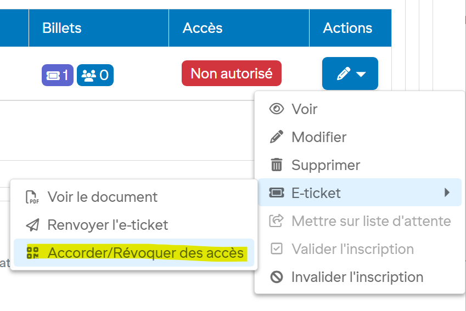
Task: Click the ticket icon beside E-ticket
Action: coord(277,193)
